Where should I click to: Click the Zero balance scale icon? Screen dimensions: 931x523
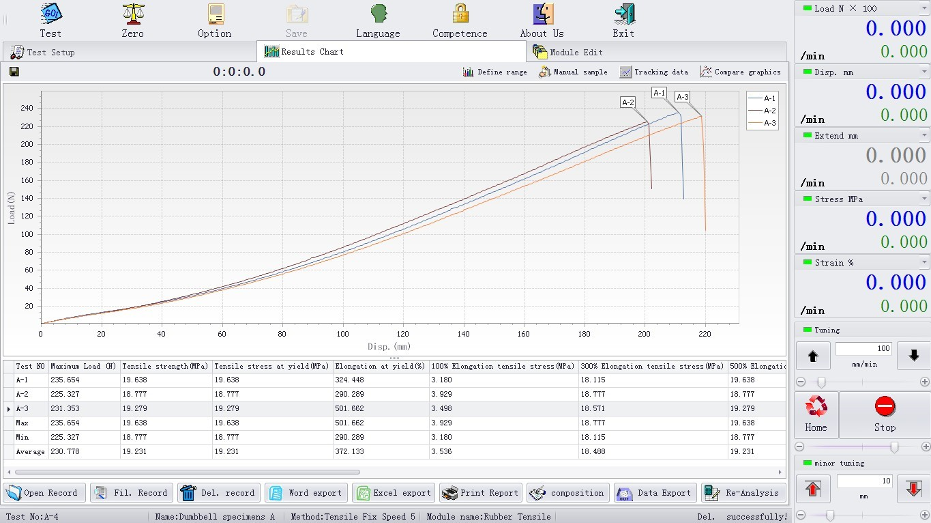(132, 14)
